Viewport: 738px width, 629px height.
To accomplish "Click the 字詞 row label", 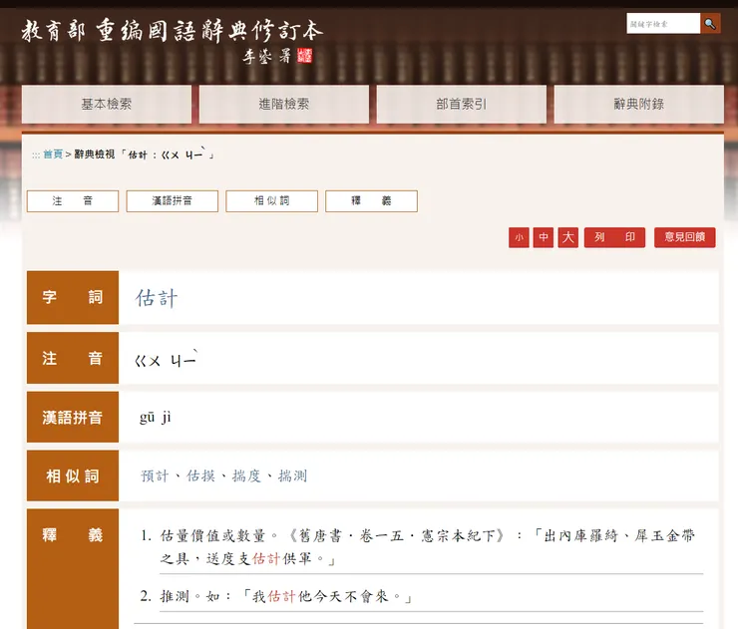I will pos(73,297).
